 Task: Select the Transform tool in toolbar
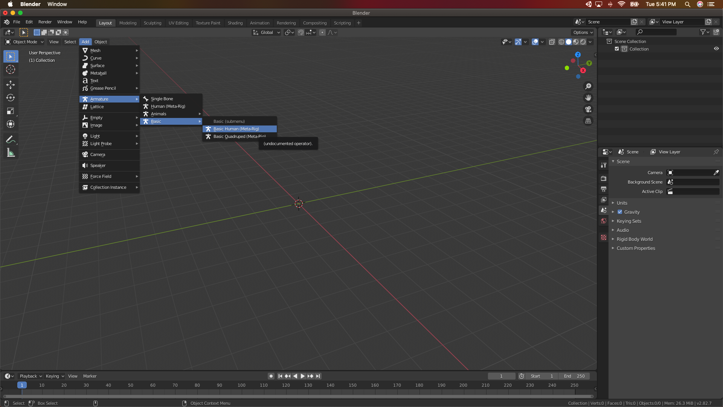[11, 124]
